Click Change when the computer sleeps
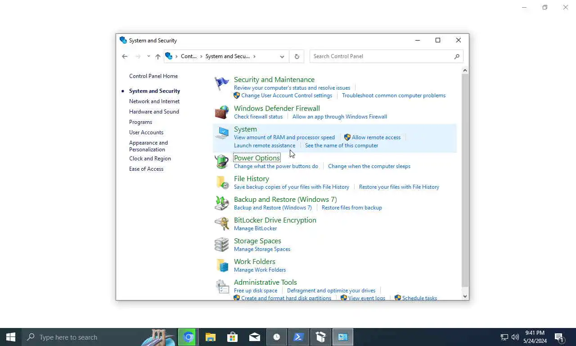 pyautogui.click(x=369, y=166)
